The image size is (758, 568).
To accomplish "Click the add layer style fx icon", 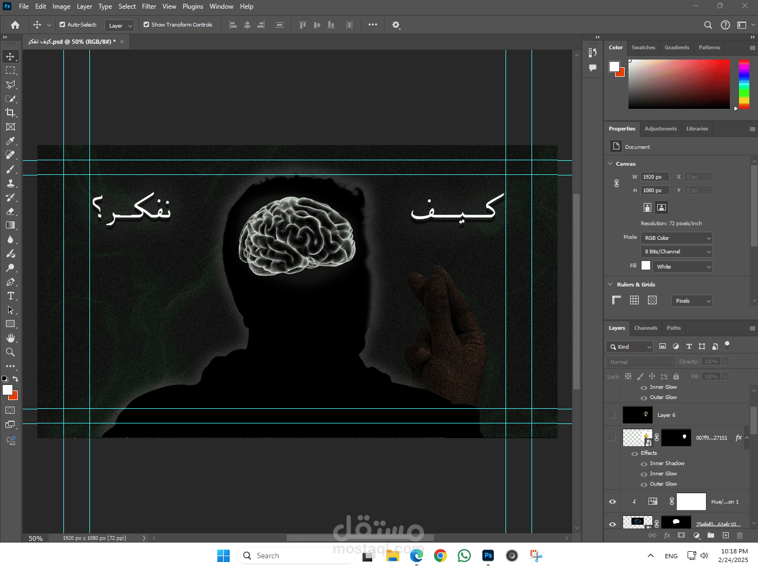I will pos(667,535).
